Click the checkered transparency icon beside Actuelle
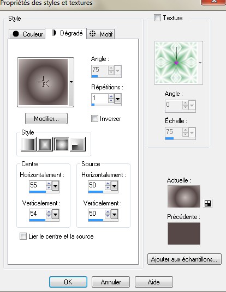The height and width of the screenshot is (292, 226). click(x=207, y=203)
